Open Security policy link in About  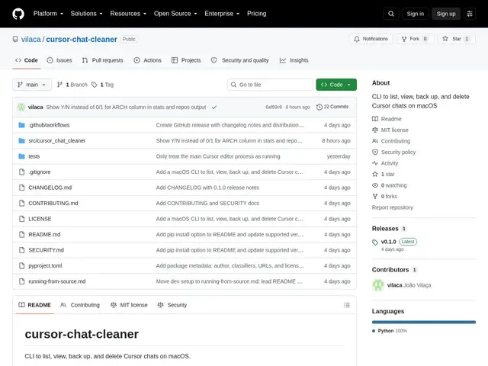pyautogui.click(x=393, y=152)
